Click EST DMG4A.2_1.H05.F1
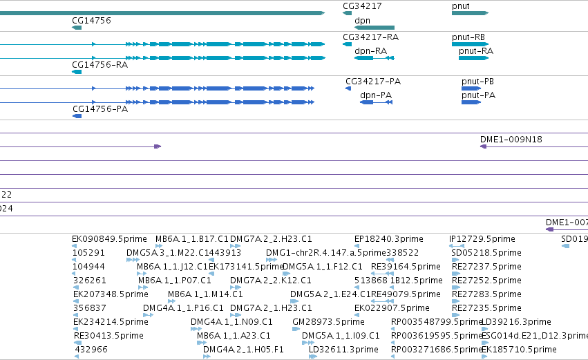Screen dimensions: 588x360 point(243,350)
